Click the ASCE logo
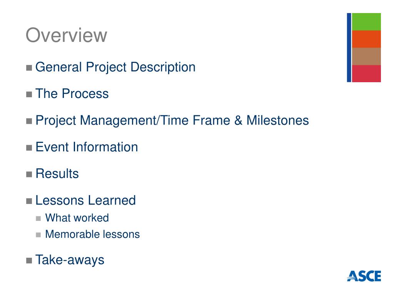This screenshot has width=394, height=295. tap(364, 276)
